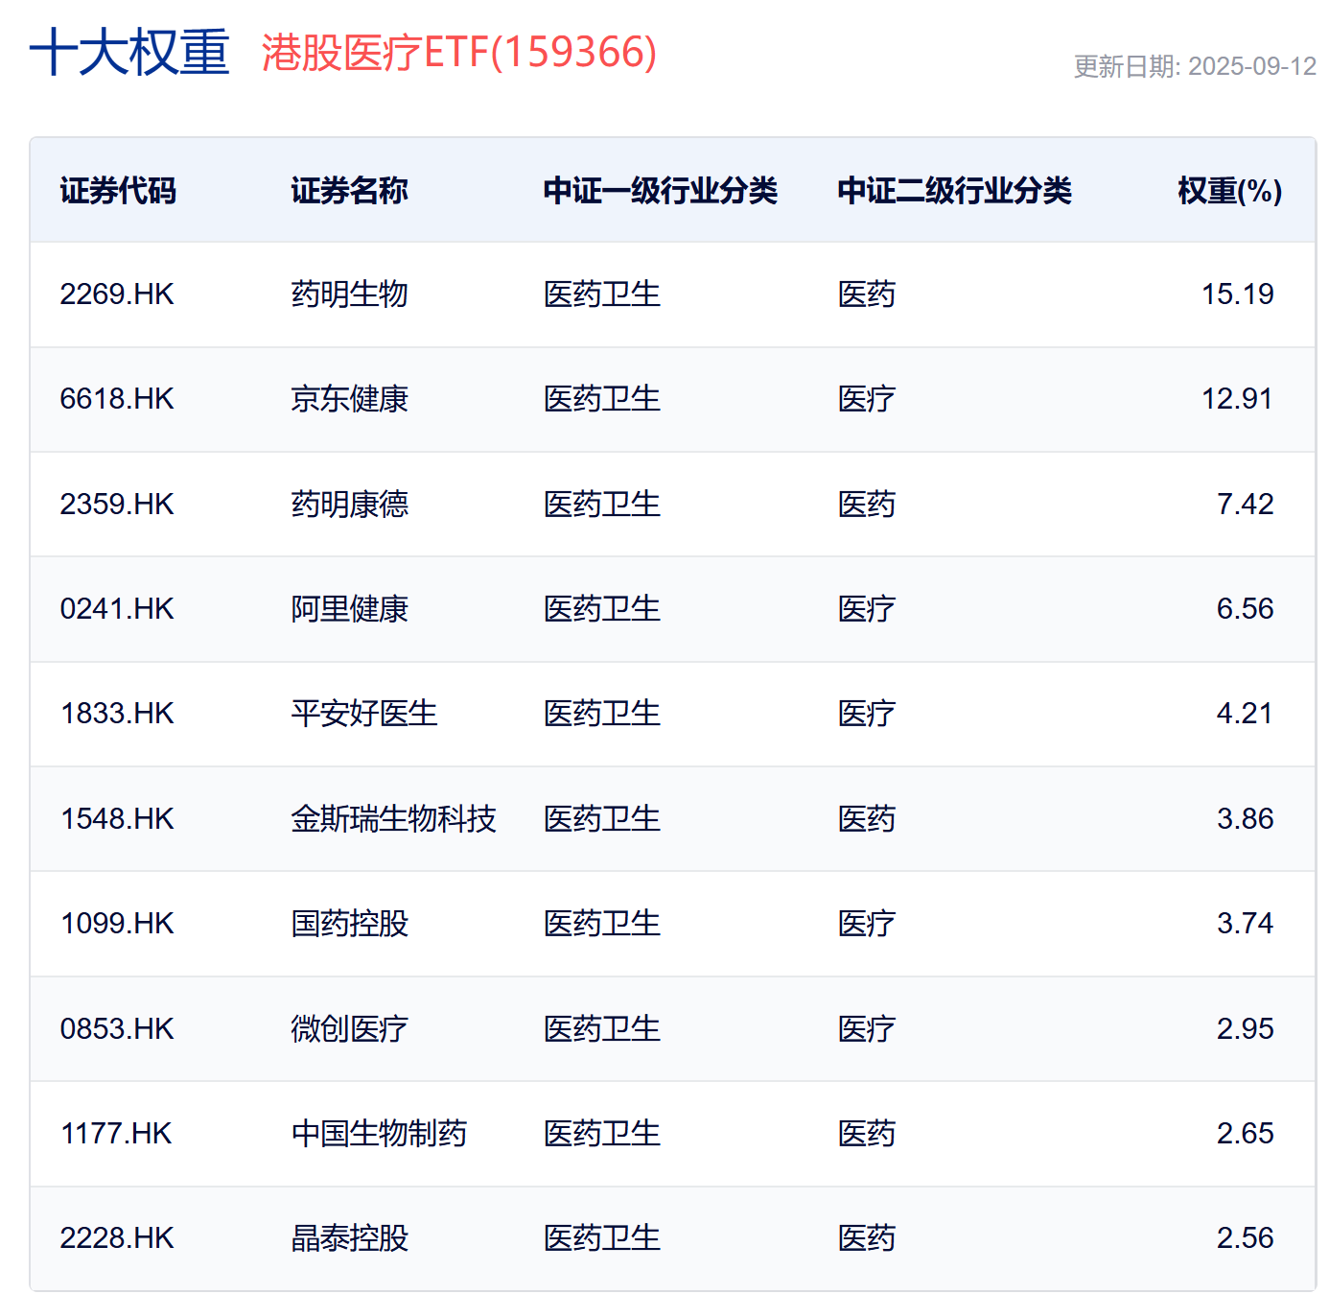Select the stock name '药明生物'

point(350,294)
